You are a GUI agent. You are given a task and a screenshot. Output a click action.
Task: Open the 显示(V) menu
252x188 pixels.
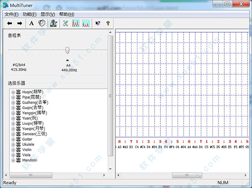point(48,14)
